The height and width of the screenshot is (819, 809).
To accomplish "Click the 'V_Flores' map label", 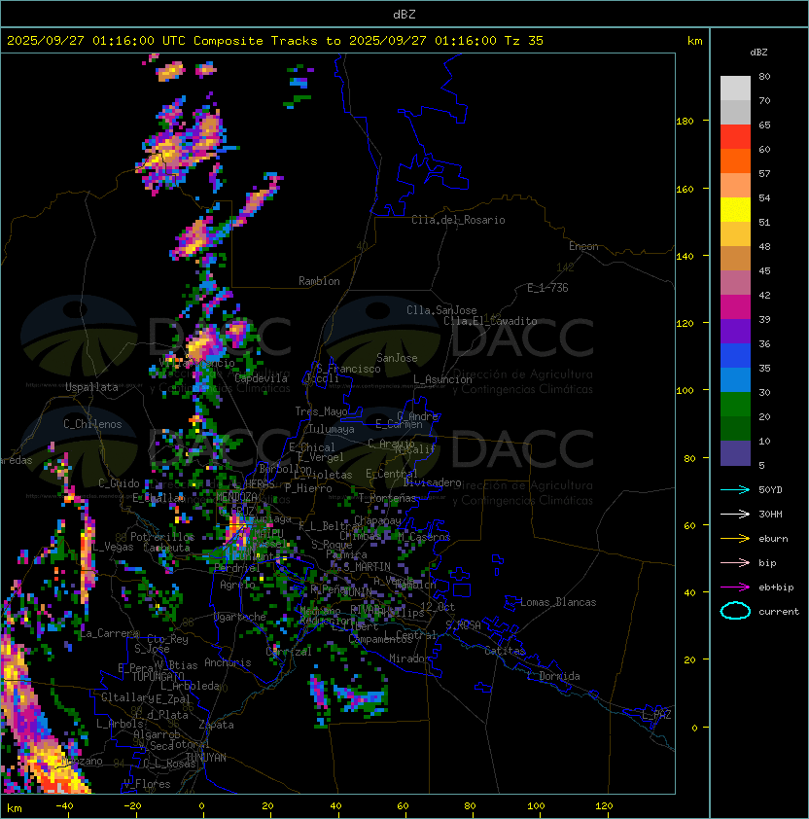I will pos(147,784).
